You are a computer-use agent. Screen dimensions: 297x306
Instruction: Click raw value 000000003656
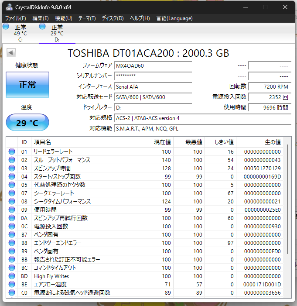click(x=262, y=293)
